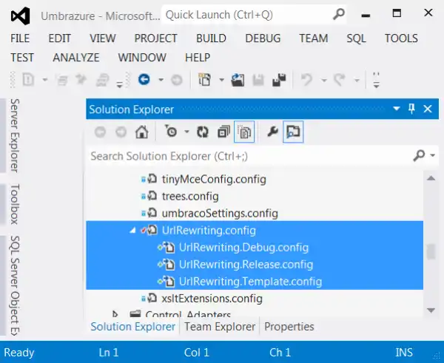Image resolution: width=444 pixels, height=363 pixels.
Task: Click the Solution Explorer Forward arrow
Action: [x=121, y=132]
